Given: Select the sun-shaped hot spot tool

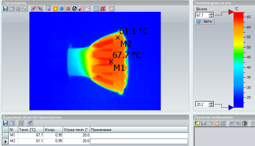Looking at the screenshot, I should click(x=55, y=9).
